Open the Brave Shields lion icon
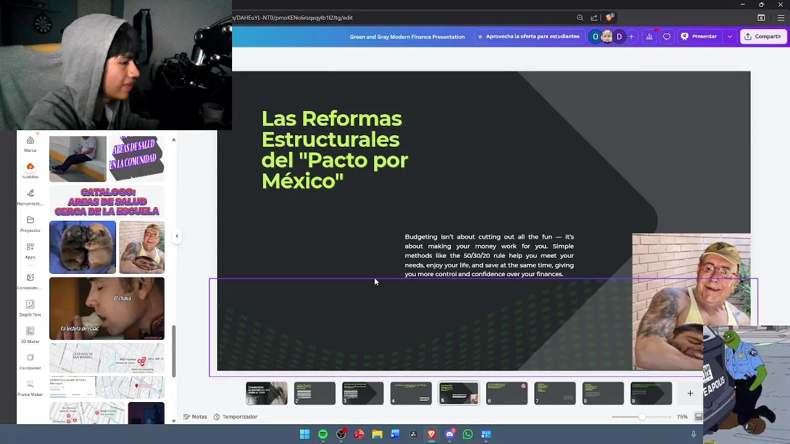 pyautogui.click(x=609, y=18)
